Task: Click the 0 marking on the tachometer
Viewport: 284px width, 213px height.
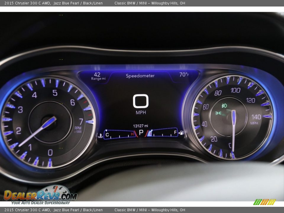Action: pyautogui.click(x=50, y=153)
